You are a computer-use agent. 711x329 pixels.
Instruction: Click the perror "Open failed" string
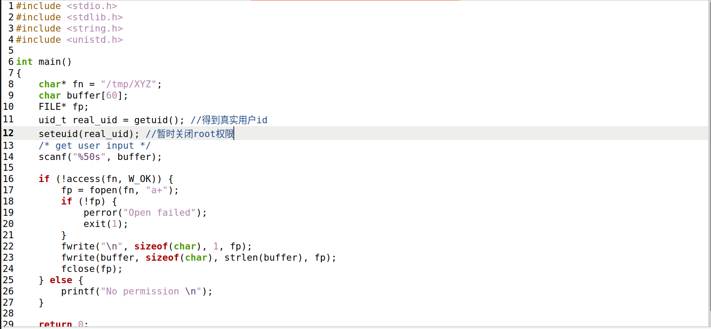click(x=159, y=213)
